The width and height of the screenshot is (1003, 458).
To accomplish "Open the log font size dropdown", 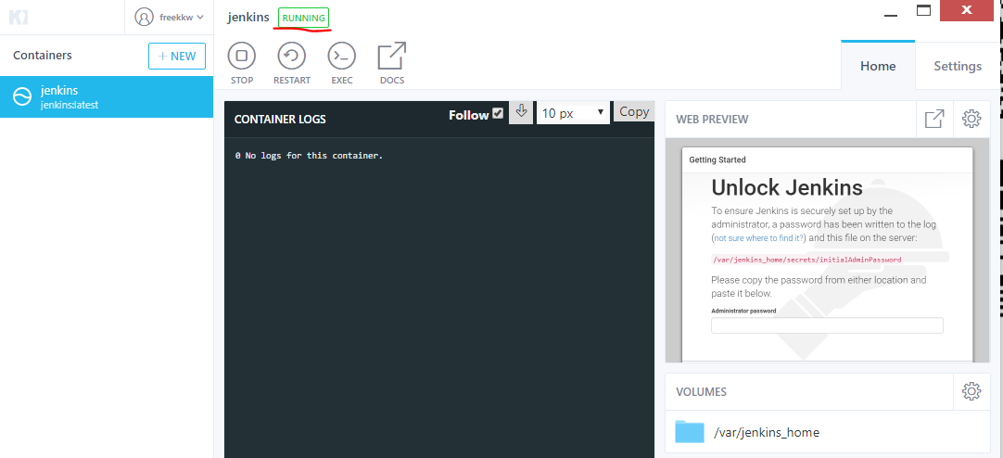I will point(573,113).
